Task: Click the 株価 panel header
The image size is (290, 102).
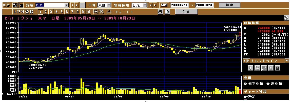Action: coord(266,78)
